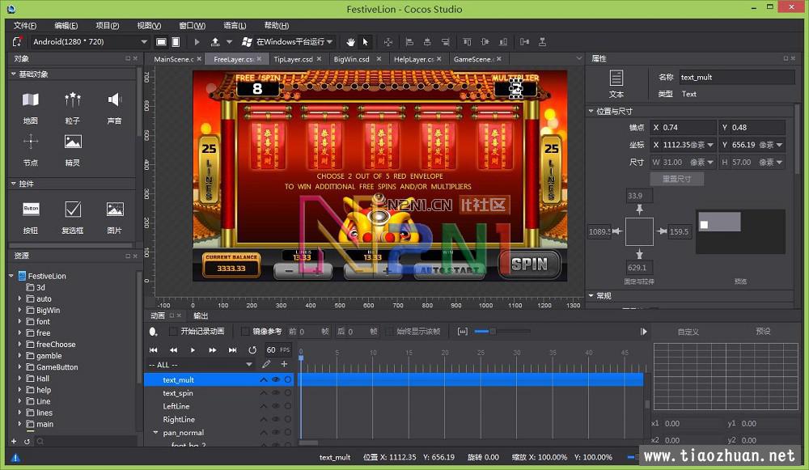The image size is (809, 470).
Task: Click the refresh resources icon
Action: tap(27, 441)
